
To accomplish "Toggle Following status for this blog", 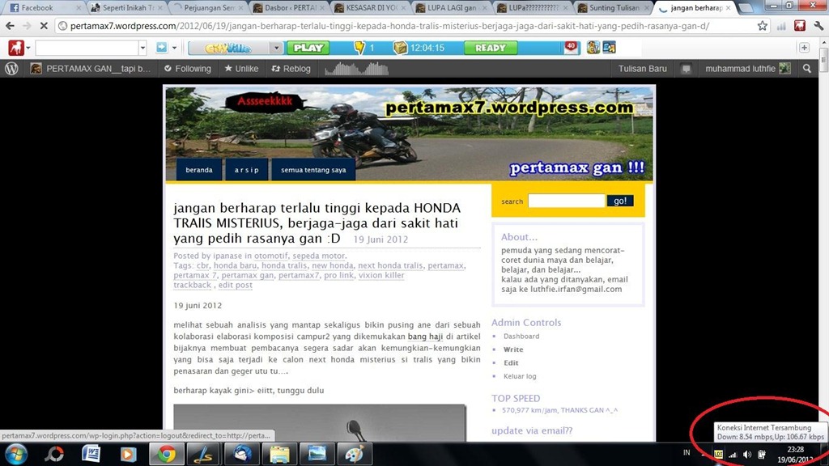I will (x=187, y=69).
